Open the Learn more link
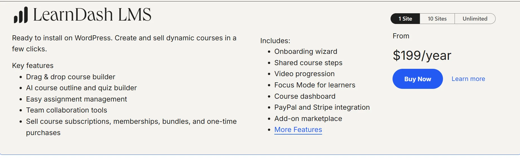 468,79
